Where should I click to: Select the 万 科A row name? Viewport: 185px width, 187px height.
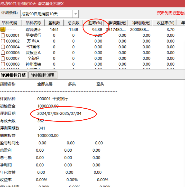coord(33,41)
